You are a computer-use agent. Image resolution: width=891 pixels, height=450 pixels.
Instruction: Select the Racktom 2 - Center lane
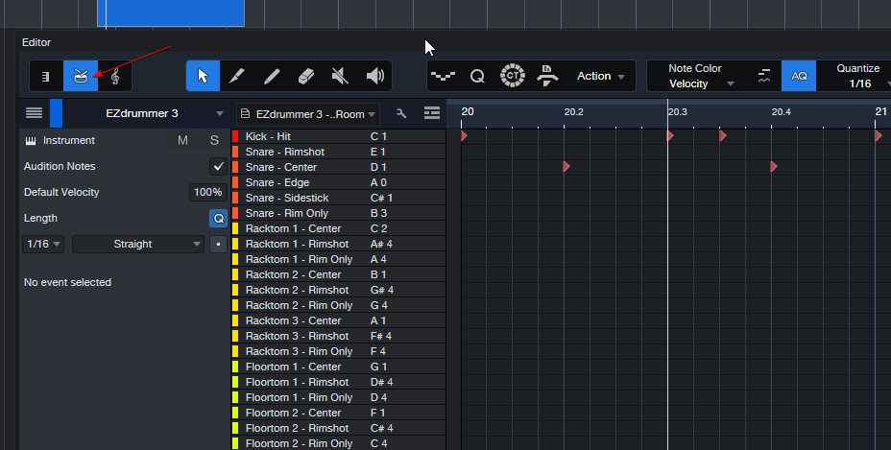pyautogui.click(x=339, y=274)
